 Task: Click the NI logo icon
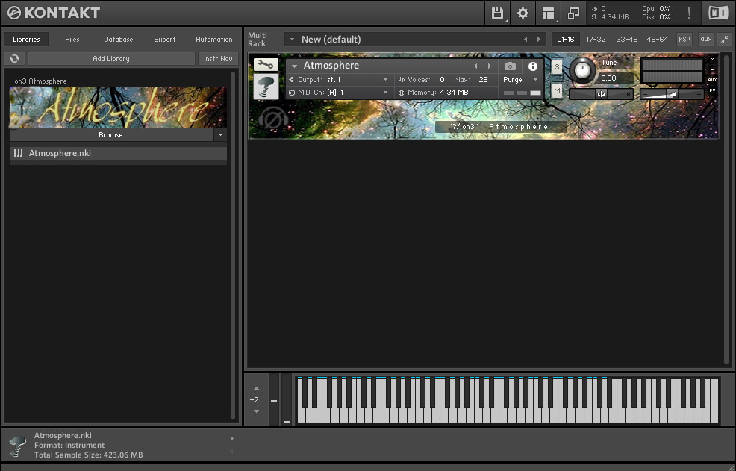tap(717, 13)
